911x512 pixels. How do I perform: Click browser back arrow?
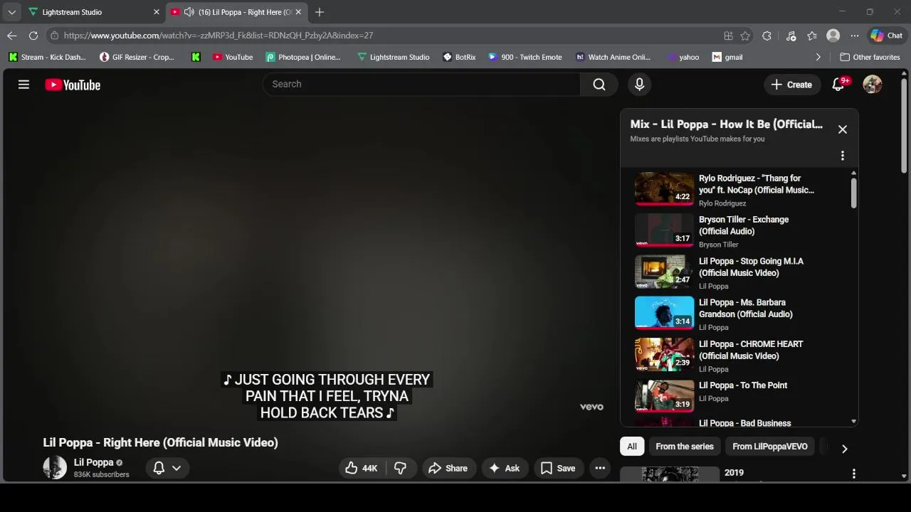pos(12,36)
